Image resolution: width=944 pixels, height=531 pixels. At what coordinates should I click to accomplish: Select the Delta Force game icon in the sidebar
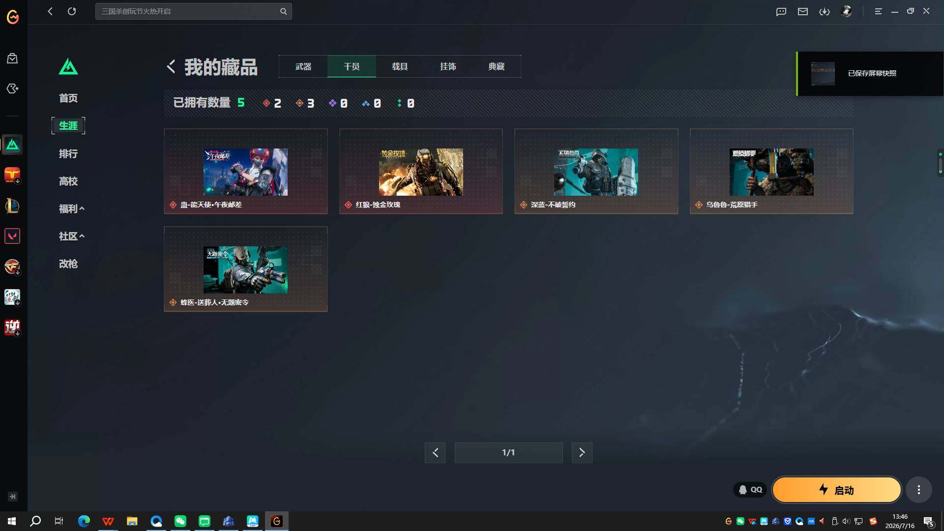pos(12,145)
